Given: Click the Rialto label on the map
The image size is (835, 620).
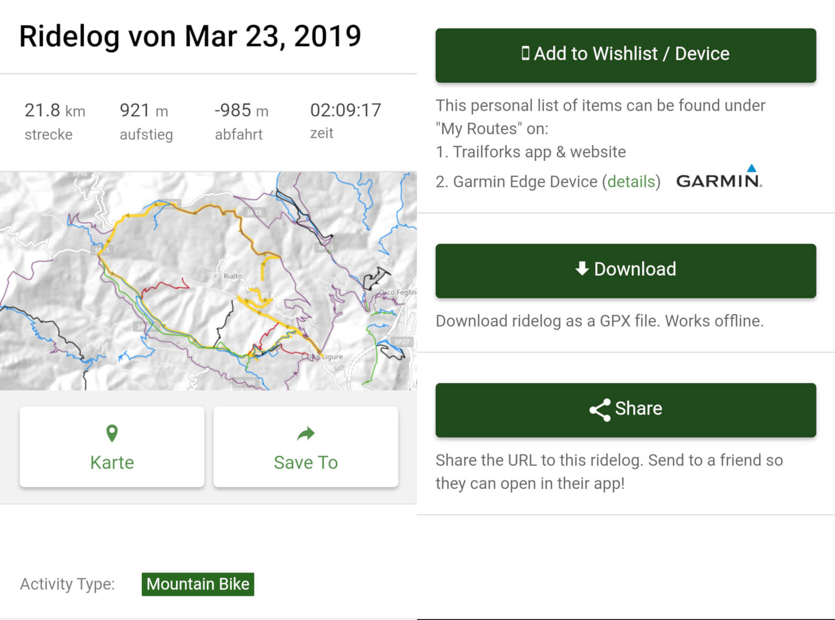Looking at the screenshot, I should point(233,276).
